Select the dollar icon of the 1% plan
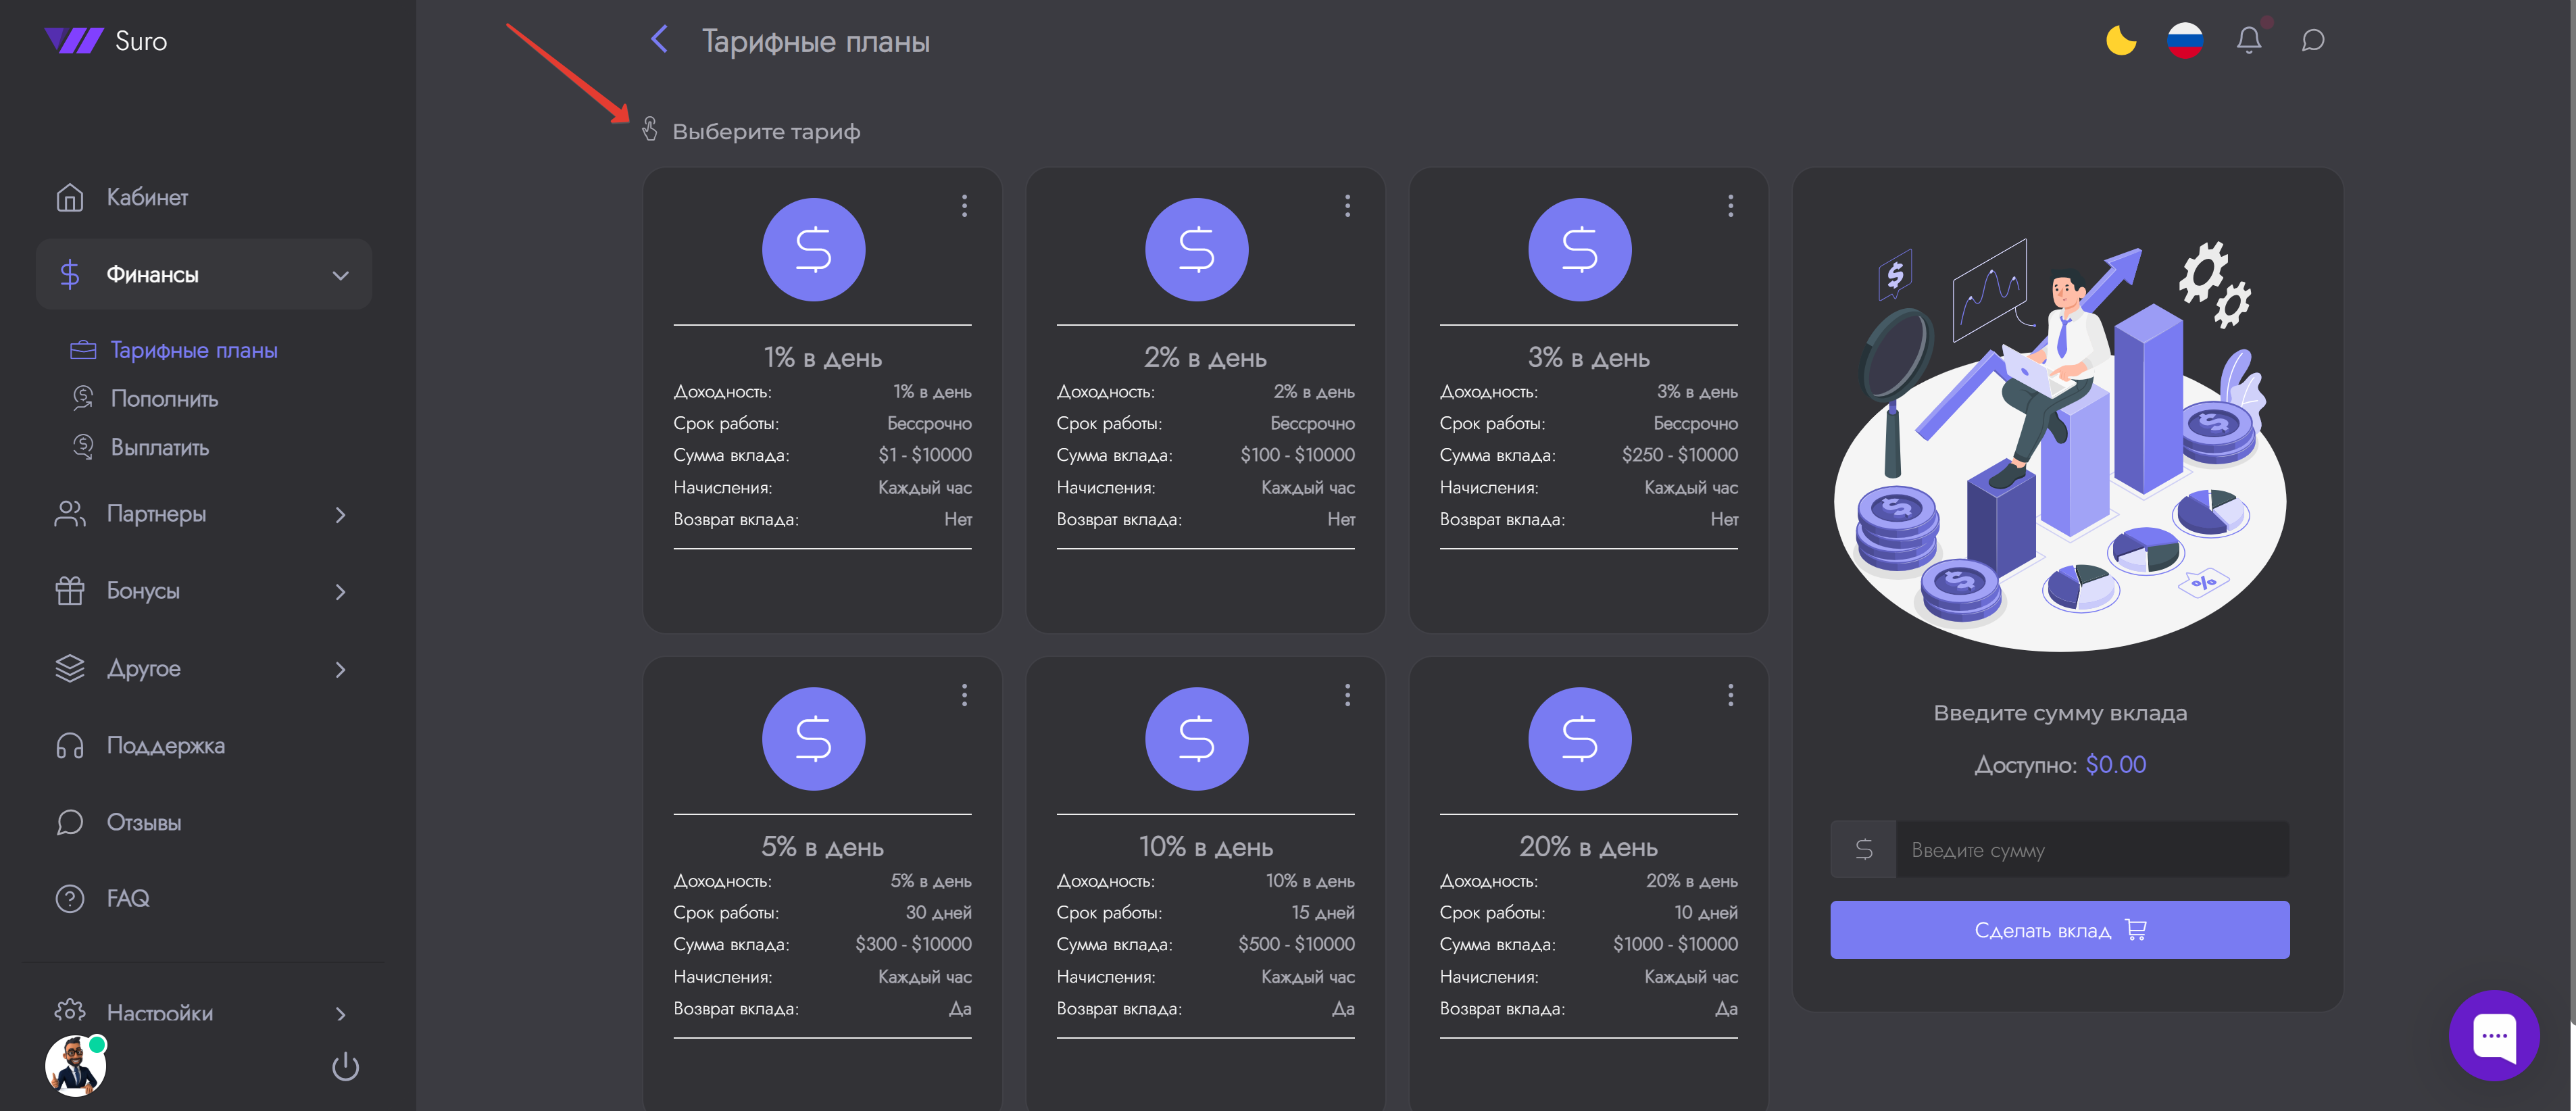This screenshot has height=1111, width=2576. point(813,249)
